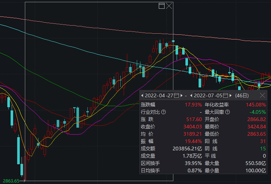This screenshot has height=184, width=271.
Task: Select the 100.00亿 最小量 value
Action: click(256, 171)
